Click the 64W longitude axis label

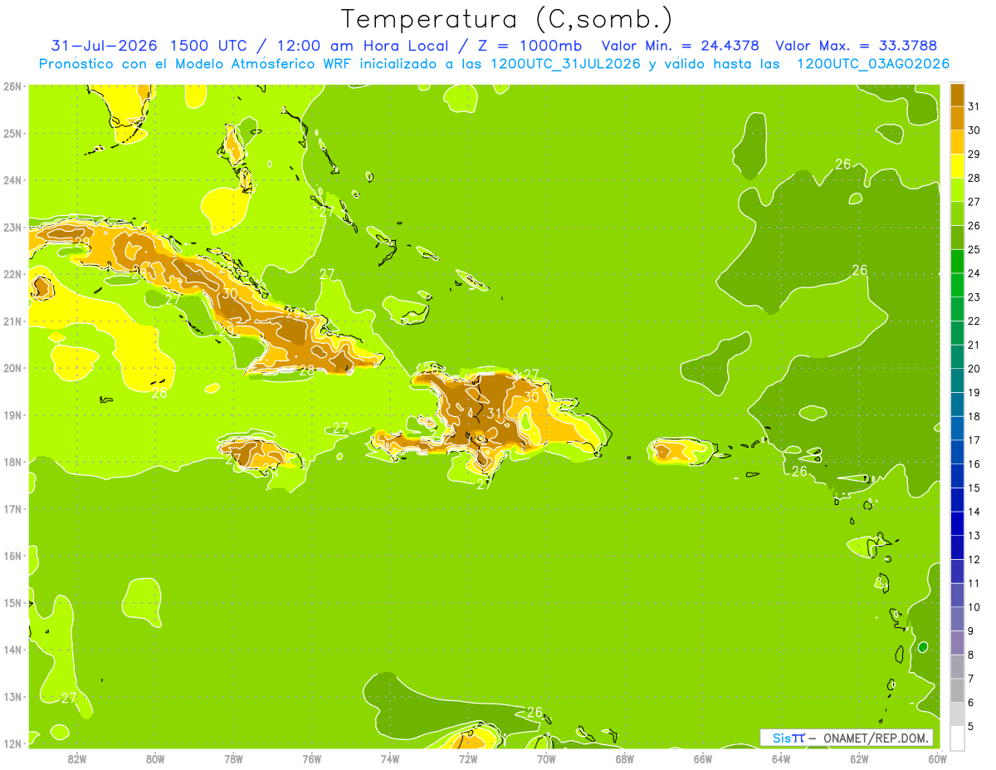point(781,758)
